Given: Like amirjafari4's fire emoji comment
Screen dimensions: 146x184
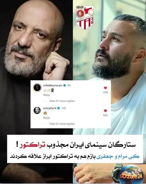Looking at the screenshot, I should pos(105,111).
